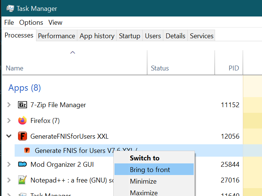Open the Services tab
262x196 pixels.
(x=202, y=36)
